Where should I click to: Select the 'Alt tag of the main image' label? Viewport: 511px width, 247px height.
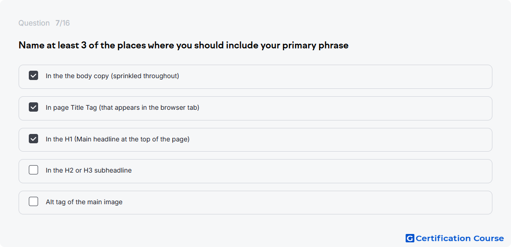point(84,202)
